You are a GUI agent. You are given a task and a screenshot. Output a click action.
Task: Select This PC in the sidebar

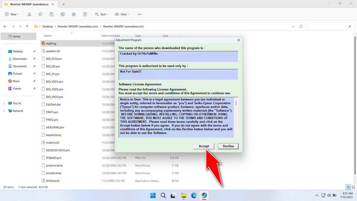[17, 103]
